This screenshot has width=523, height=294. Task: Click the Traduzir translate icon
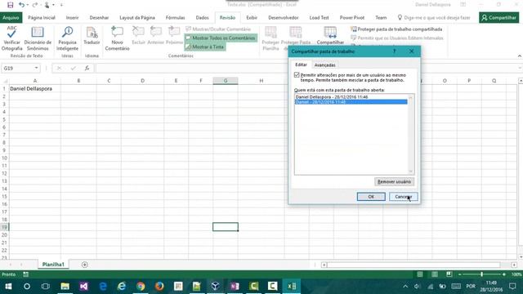[92, 36]
